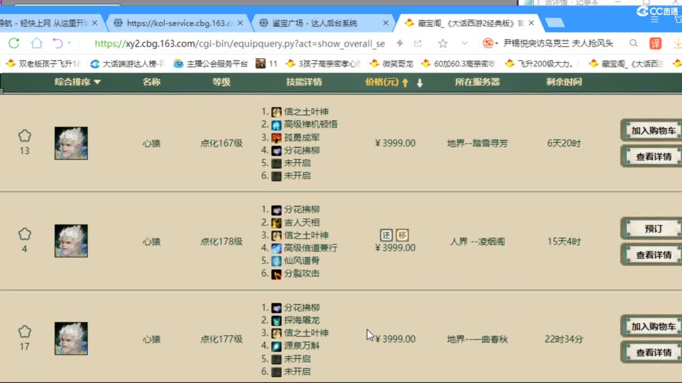Favorite the item with 4 collects

click(25, 234)
